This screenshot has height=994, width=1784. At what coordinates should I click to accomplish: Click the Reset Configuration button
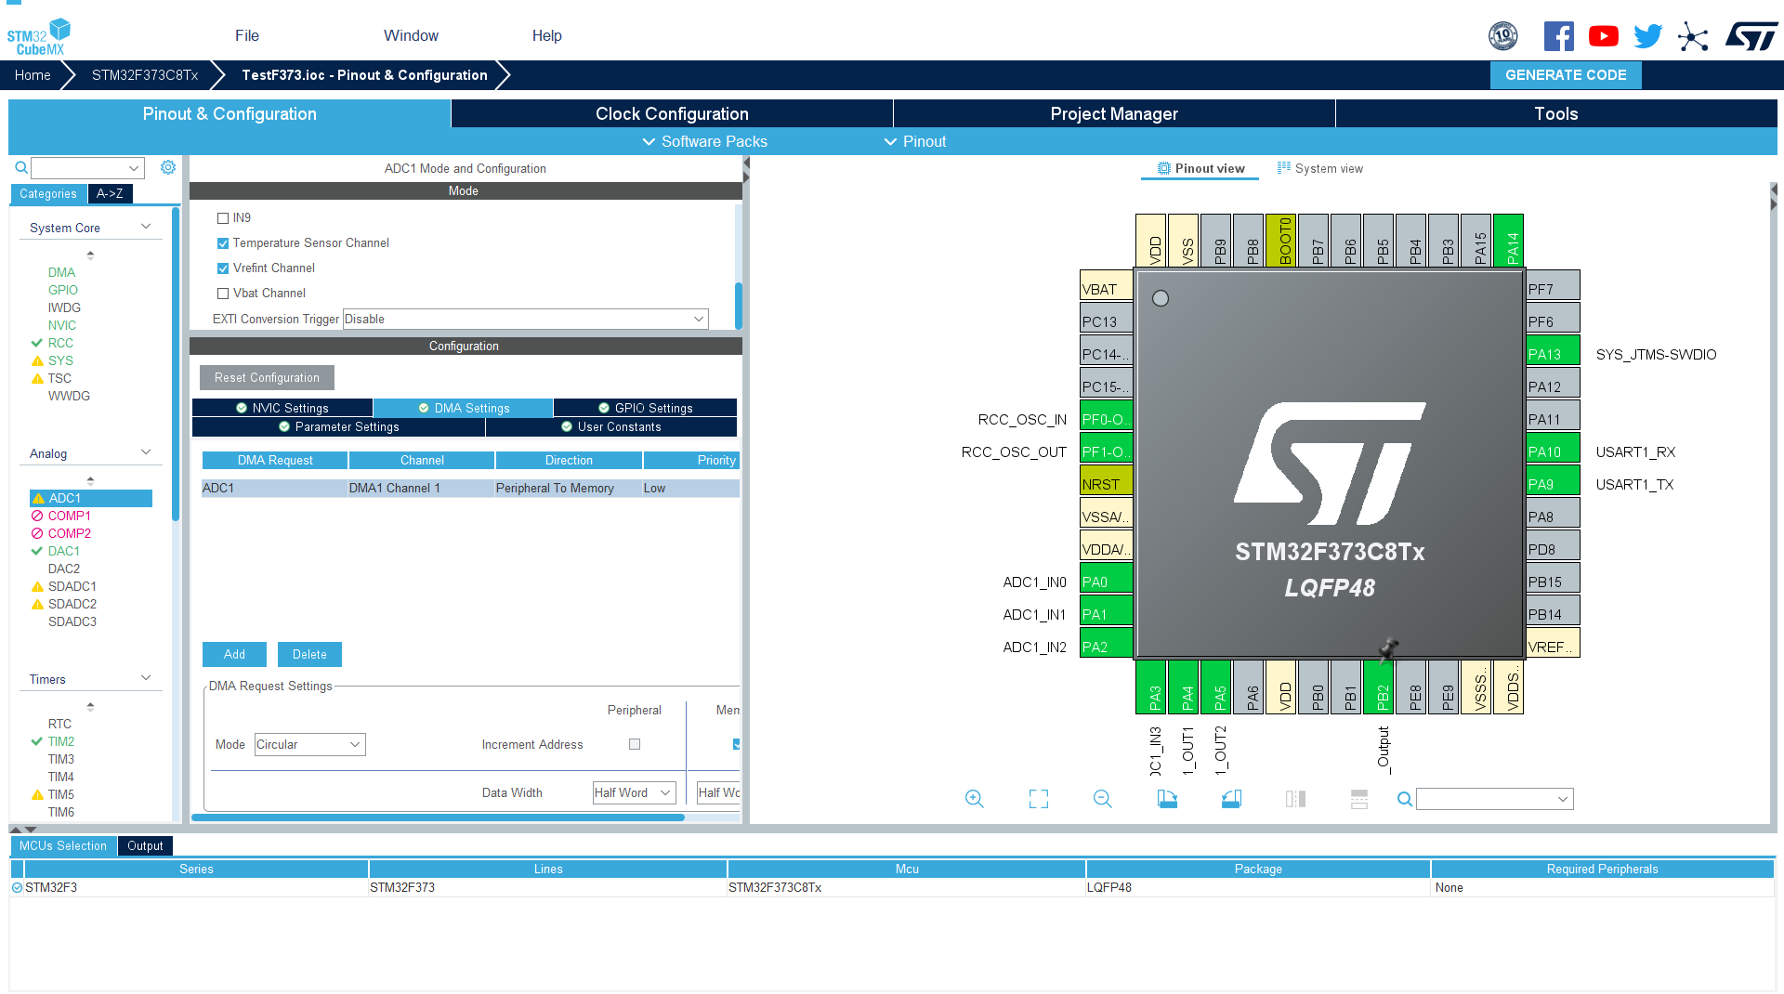coord(267,377)
